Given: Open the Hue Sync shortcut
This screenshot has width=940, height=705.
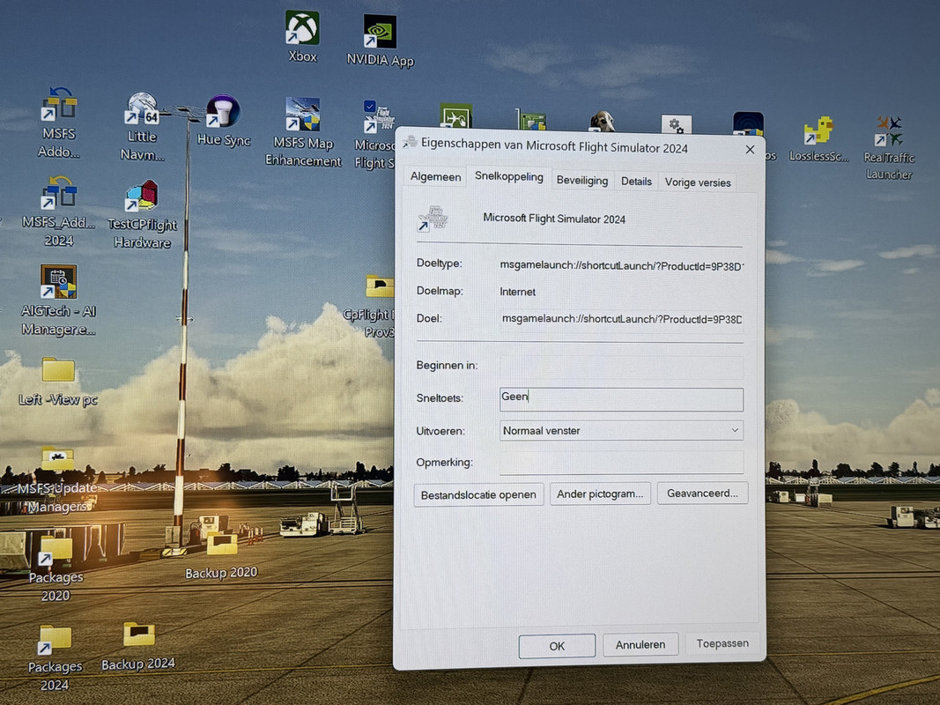Looking at the screenshot, I should click(224, 120).
